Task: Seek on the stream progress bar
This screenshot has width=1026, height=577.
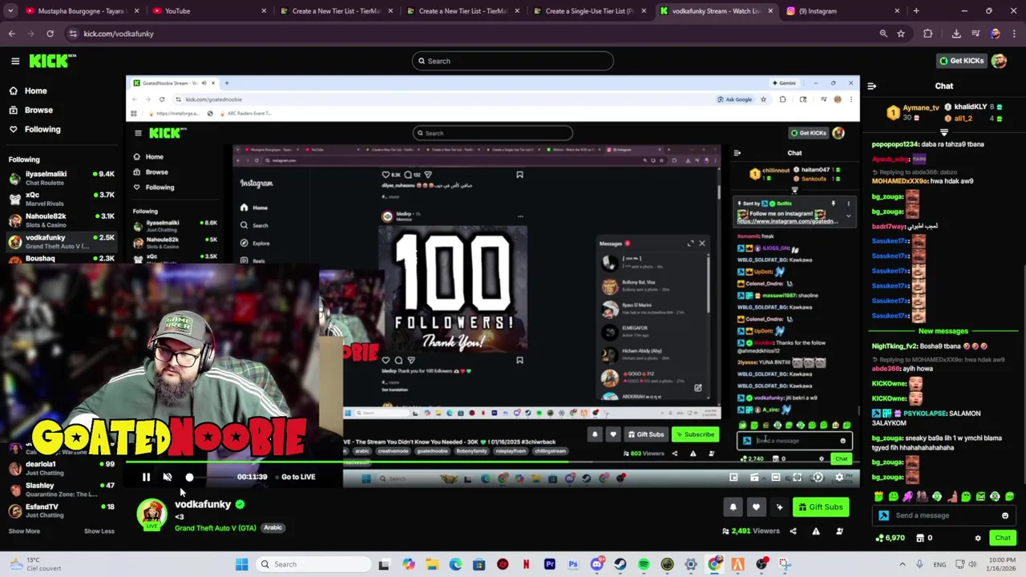Action: 493,462
